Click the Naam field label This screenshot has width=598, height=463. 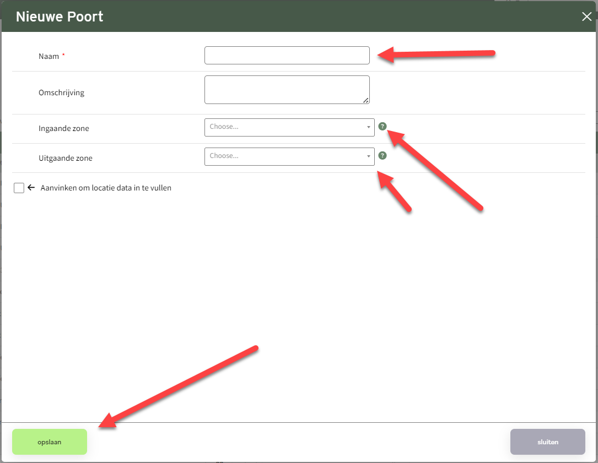49,56
